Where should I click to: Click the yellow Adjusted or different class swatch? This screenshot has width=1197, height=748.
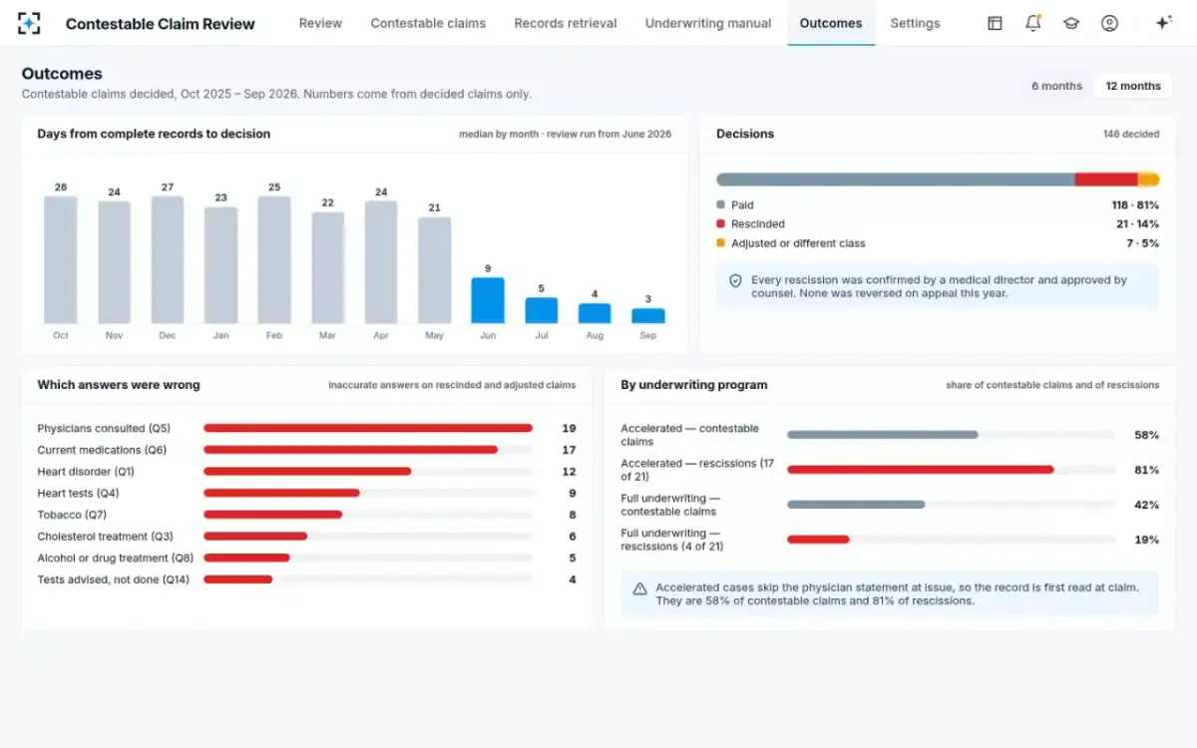[x=720, y=243]
